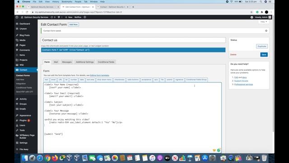The height and width of the screenshot is (163, 289).
Task: Launch Firefox from the Dock
Action: pyautogui.click(x=55, y=158)
